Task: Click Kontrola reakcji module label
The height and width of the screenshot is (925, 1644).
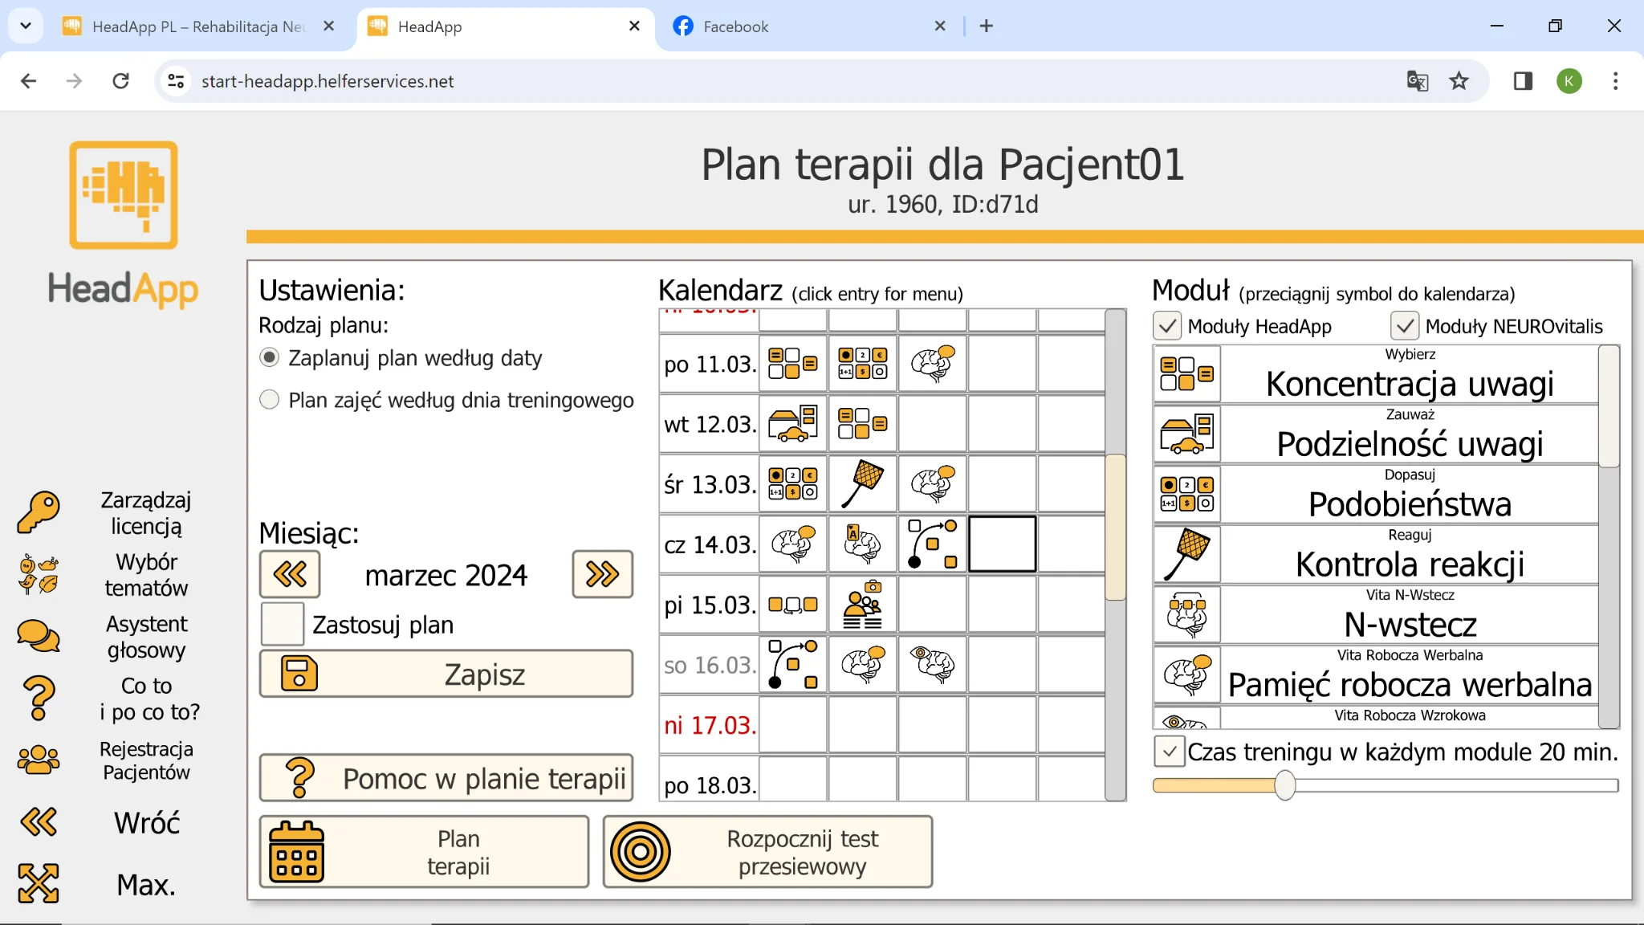Action: 1410,564
